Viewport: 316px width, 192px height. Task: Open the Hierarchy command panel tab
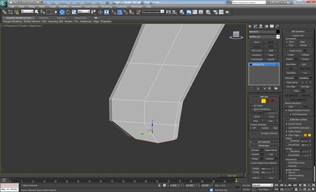(261, 26)
